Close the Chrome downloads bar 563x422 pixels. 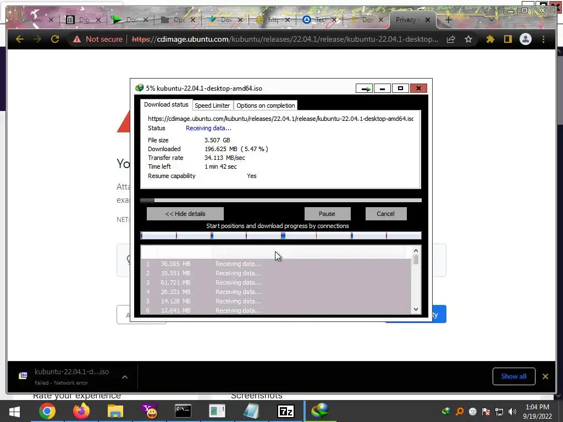(545, 376)
